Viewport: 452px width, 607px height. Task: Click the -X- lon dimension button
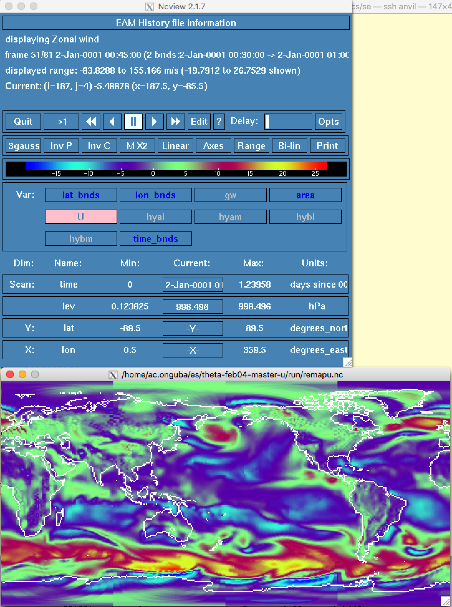point(193,350)
